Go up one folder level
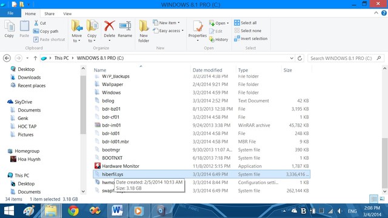Screen dimensions: 388x218 35,58
